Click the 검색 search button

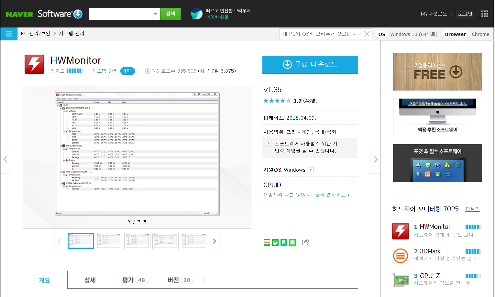tap(170, 14)
